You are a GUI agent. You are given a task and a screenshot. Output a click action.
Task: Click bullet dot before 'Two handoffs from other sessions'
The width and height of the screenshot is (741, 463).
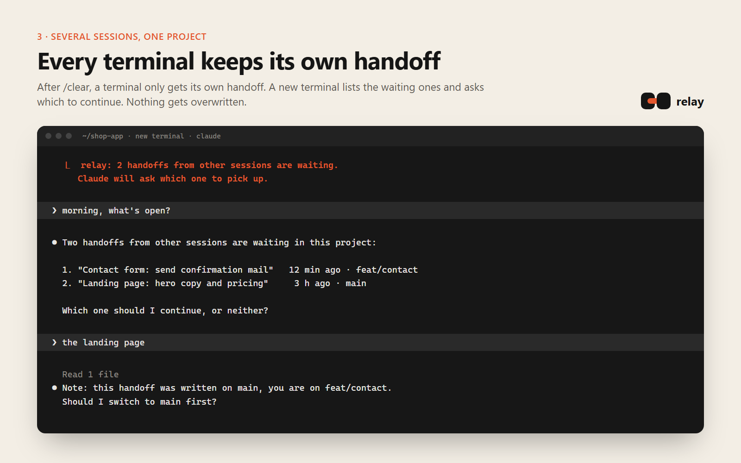coord(54,242)
